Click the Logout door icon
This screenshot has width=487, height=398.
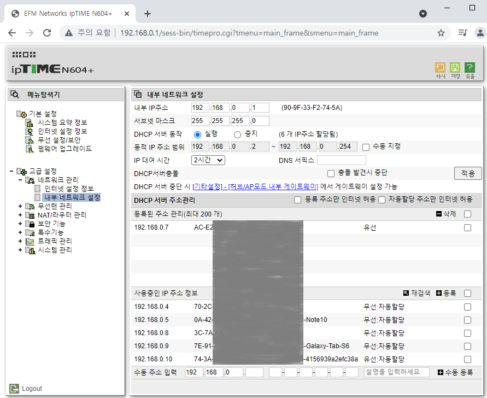click(14, 388)
